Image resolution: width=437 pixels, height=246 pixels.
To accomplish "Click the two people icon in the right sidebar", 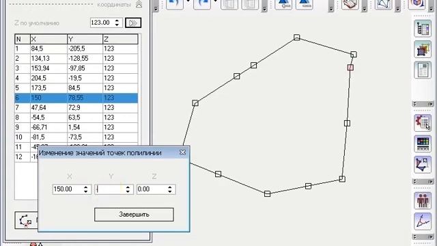I will point(423,200).
